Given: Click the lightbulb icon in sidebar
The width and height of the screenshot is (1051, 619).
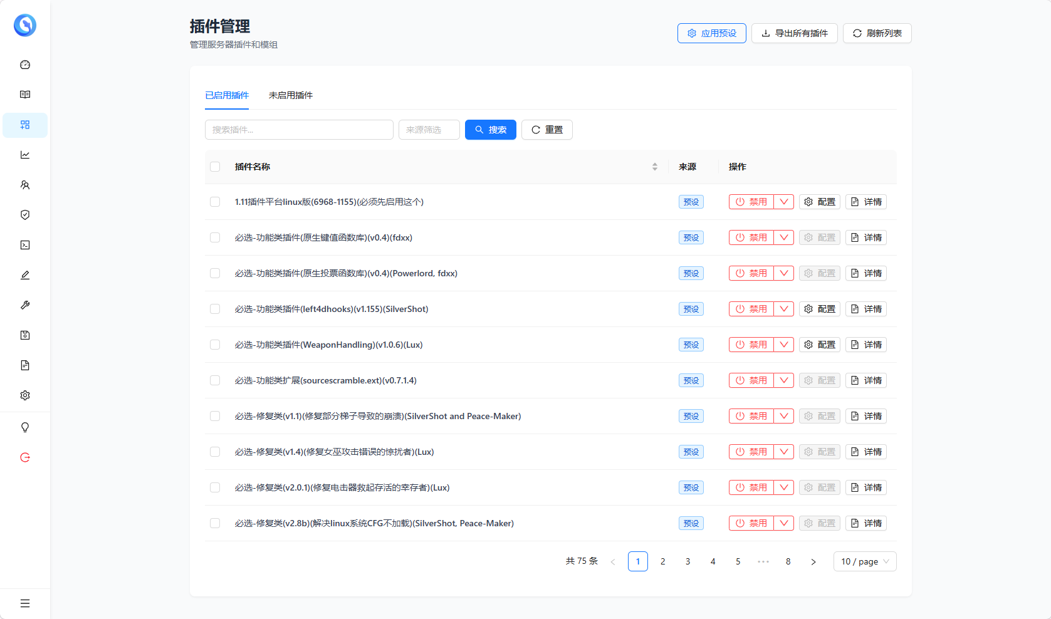Looking at the screenshot, I should [x=25, y=427].
